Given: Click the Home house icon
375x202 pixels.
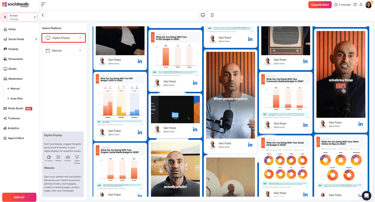Looking at the screenshot, I should click(5, 29).
